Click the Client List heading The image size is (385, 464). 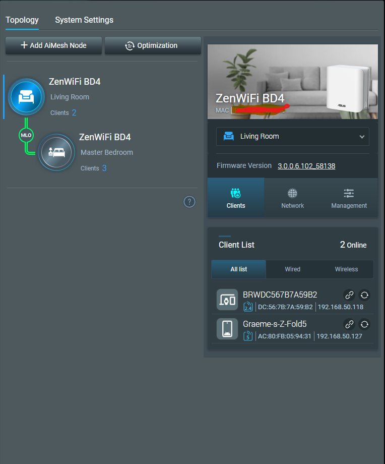coord(236,245)
